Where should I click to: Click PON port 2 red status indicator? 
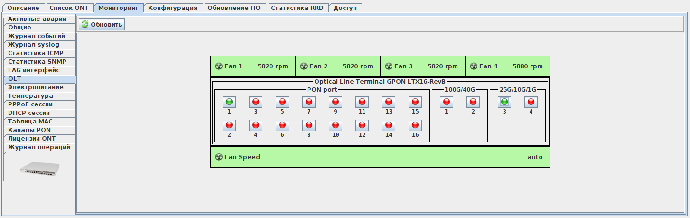[x=229, y=125]
